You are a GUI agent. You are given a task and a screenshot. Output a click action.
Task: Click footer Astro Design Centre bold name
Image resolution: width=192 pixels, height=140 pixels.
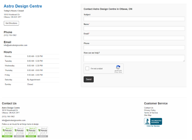[x=11, y=108]
